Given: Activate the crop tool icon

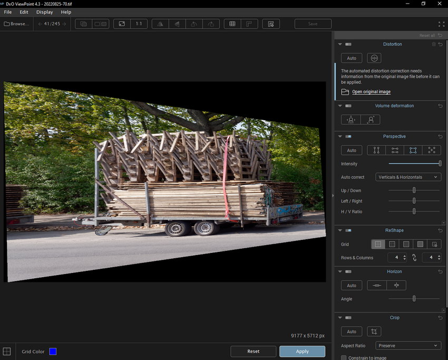Looking at the screenshot, I should point(374,332).
